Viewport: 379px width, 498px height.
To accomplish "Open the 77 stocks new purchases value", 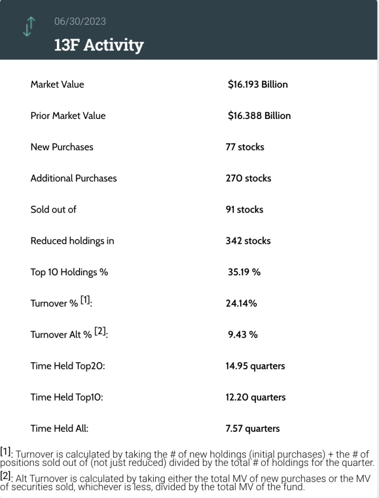I will [x=245, y=147].
